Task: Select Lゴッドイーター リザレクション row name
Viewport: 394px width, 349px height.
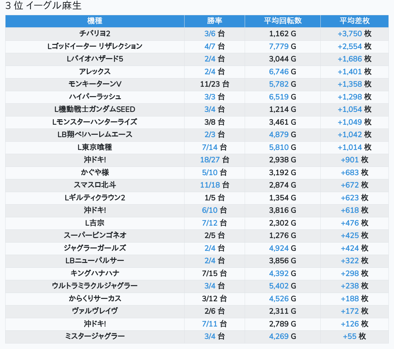Action: (95, 46)
